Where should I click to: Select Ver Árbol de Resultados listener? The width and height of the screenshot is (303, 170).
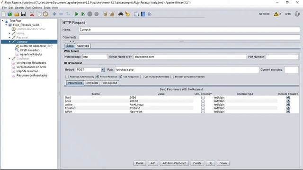point(31,63)
